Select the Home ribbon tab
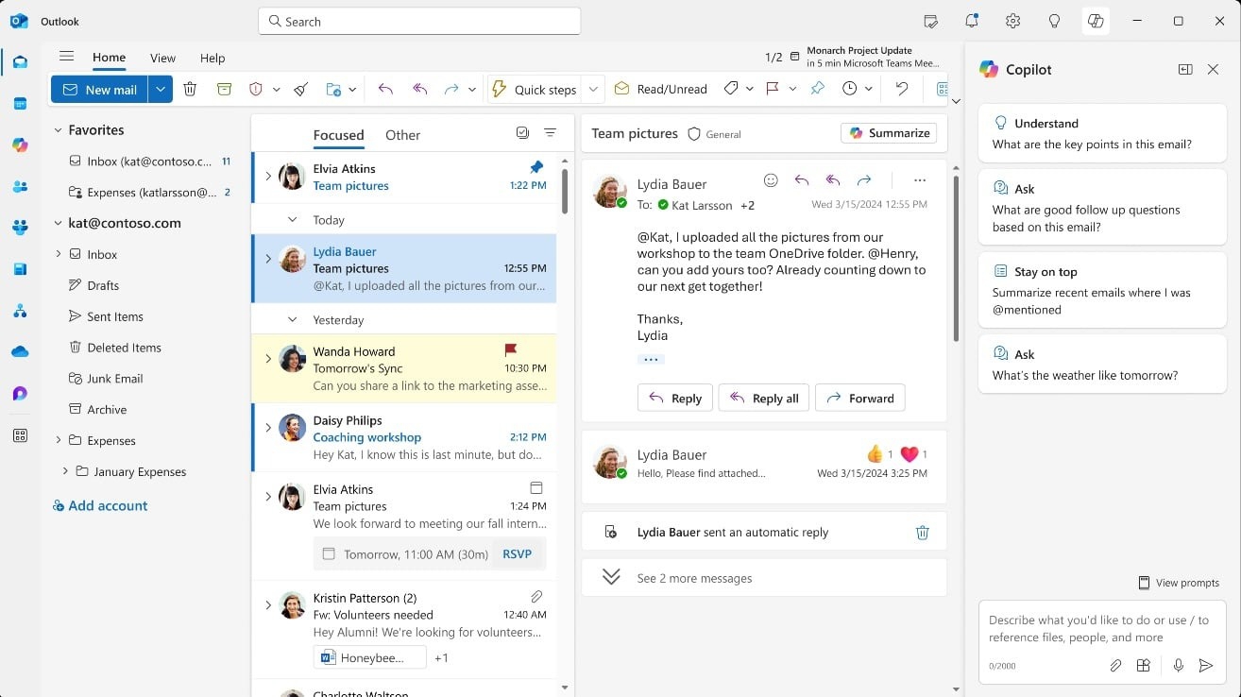 110,57
